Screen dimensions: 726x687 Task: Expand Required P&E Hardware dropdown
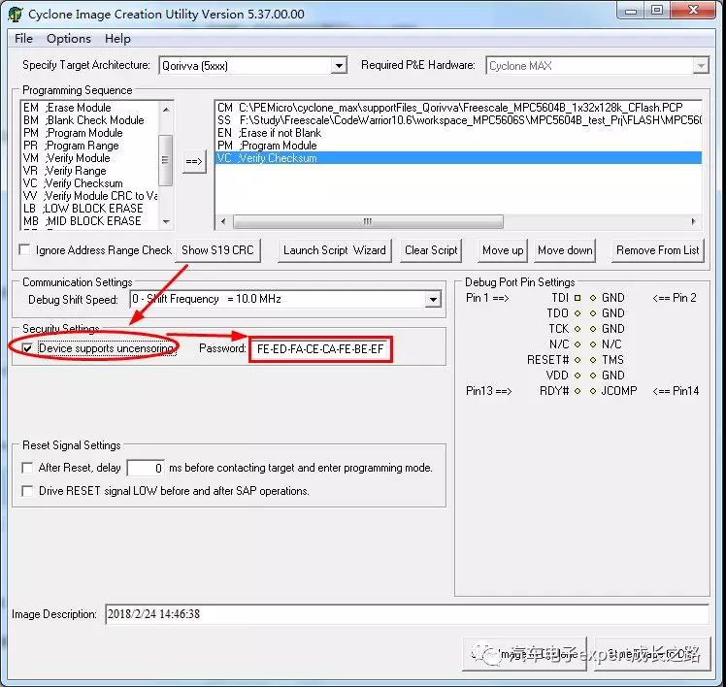[x=700, y=66]
